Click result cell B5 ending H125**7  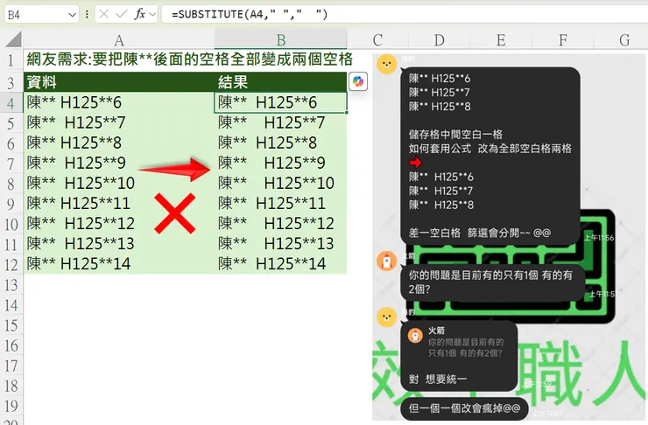point(280,122)
